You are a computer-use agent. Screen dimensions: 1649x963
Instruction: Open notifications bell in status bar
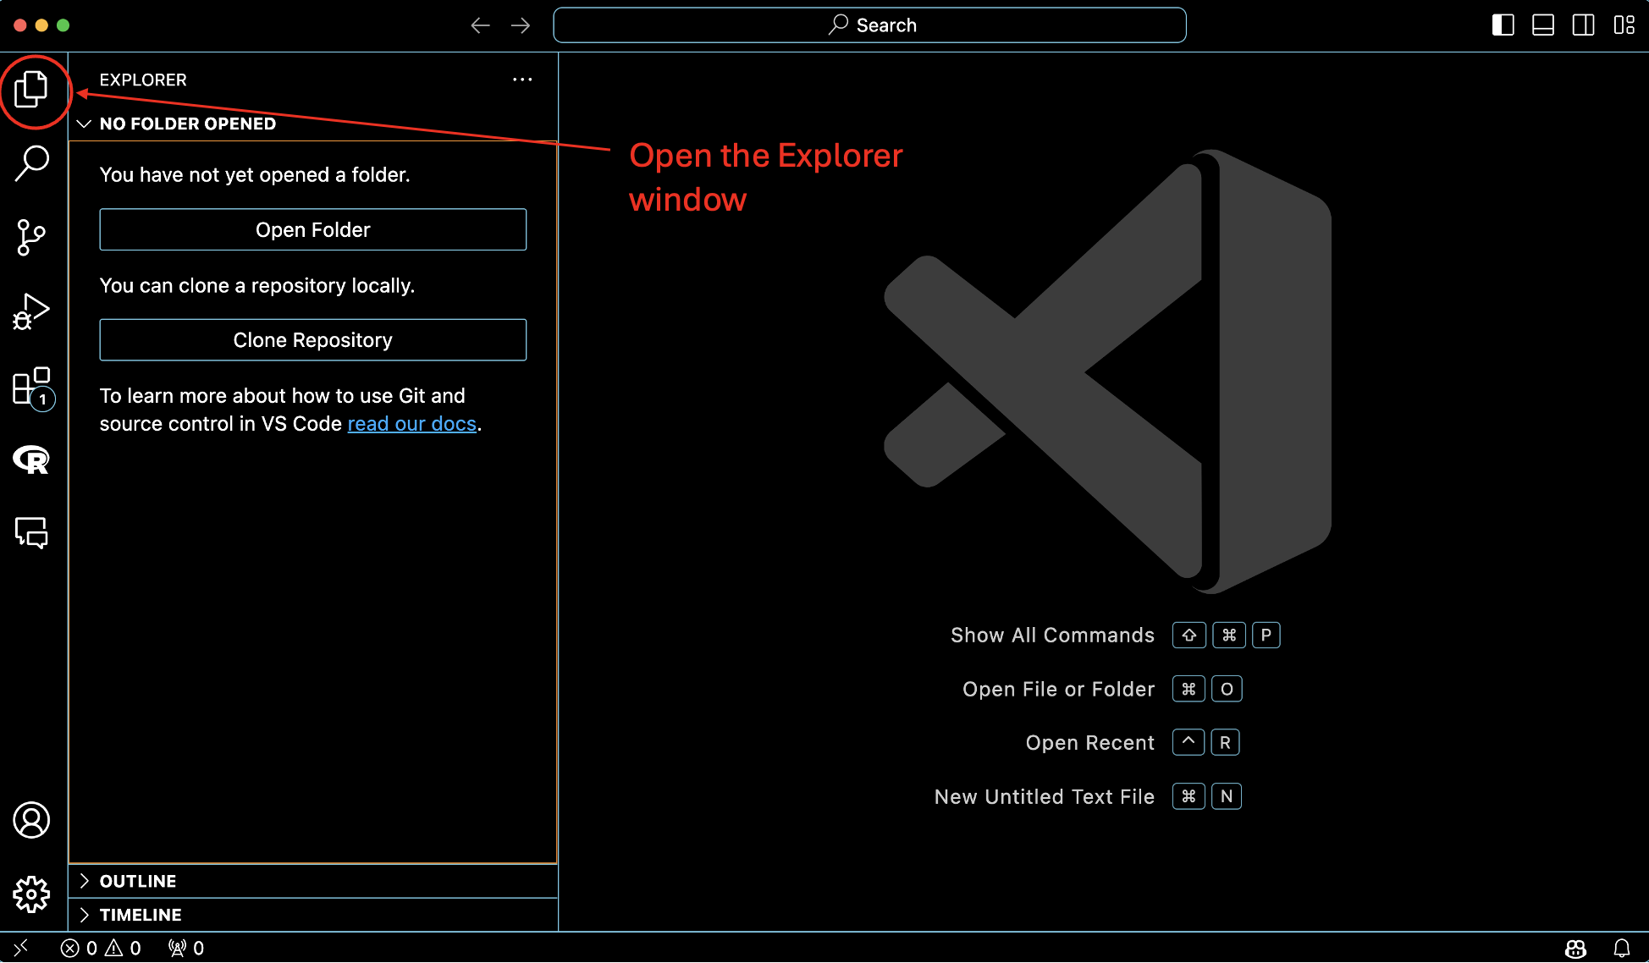[1622, 949]
